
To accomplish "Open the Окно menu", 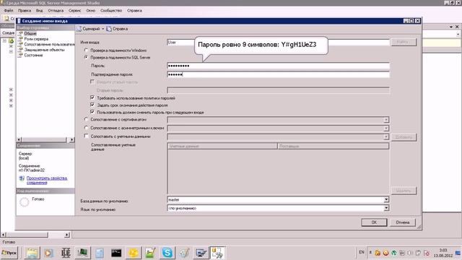I will (x=91, y=10).
